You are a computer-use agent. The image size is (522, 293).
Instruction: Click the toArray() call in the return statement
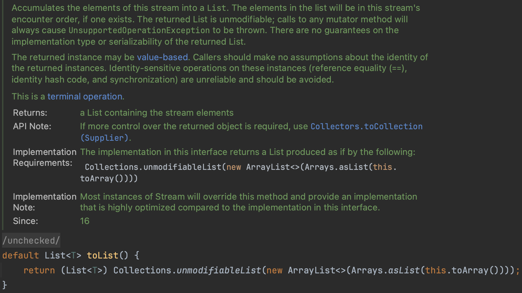point(472,270)
